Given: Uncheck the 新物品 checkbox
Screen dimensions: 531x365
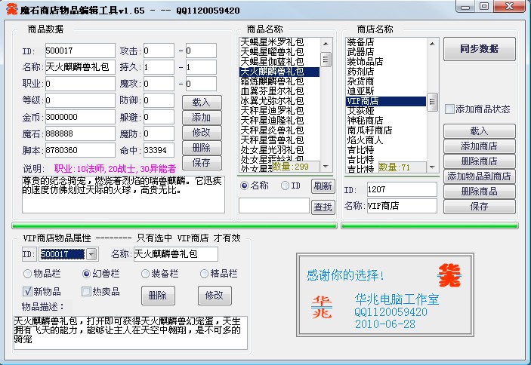Looking at the screenshot, I should pyautogui.click(x=28, y=292).
